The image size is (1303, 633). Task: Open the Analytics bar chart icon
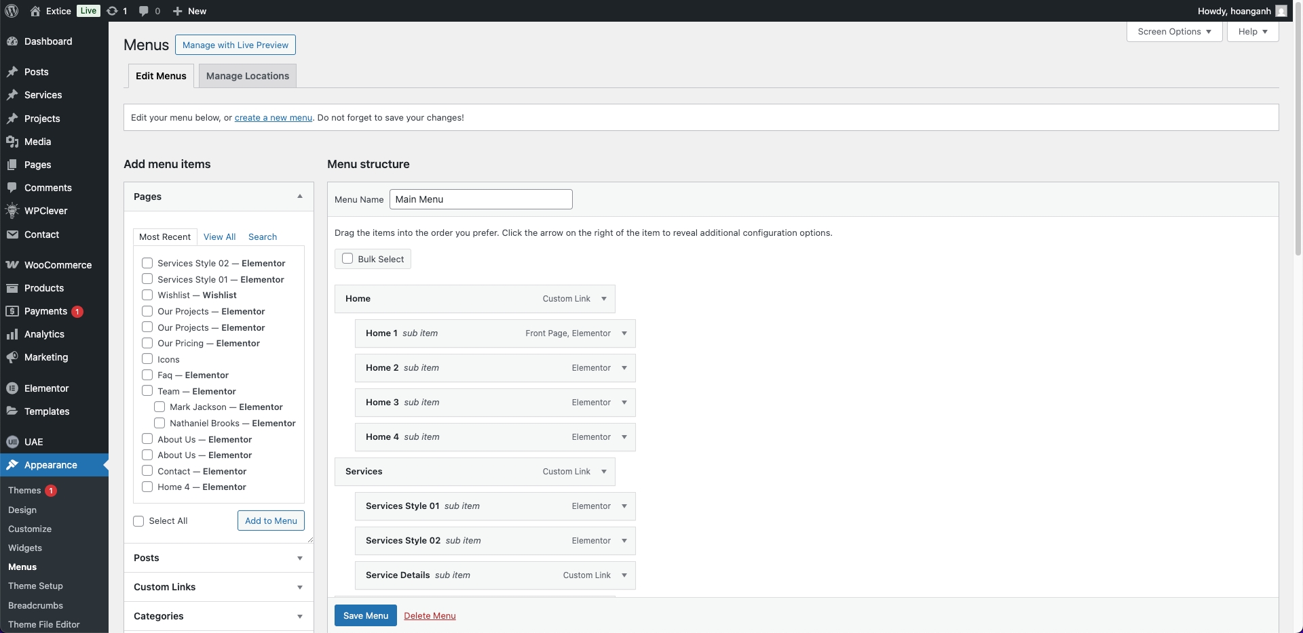[12, 334]
